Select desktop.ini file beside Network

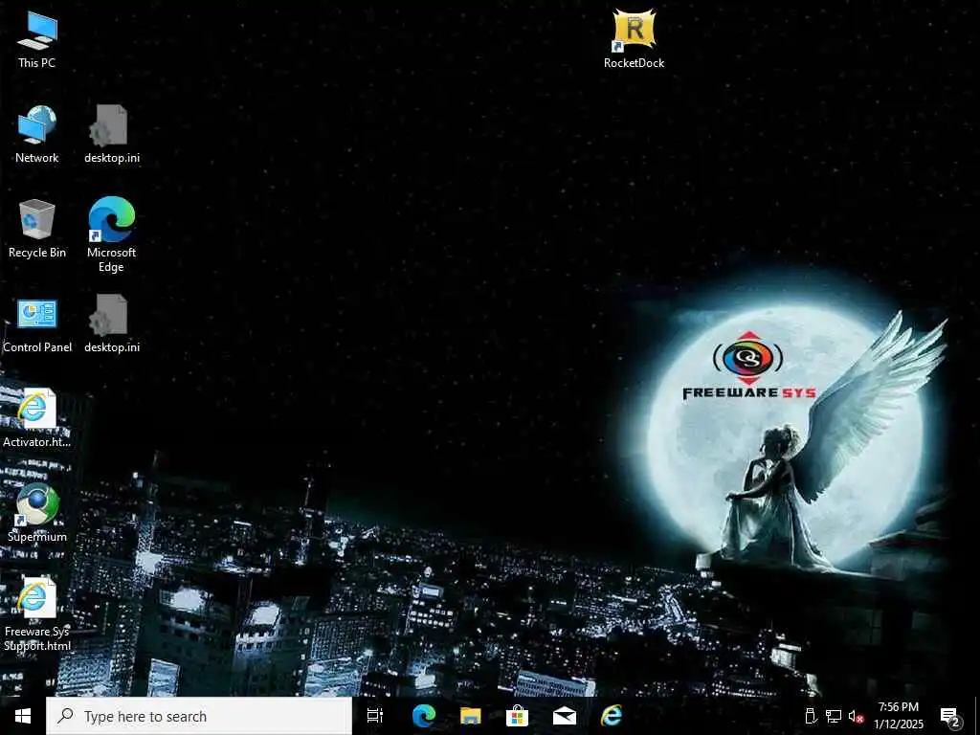112,134
